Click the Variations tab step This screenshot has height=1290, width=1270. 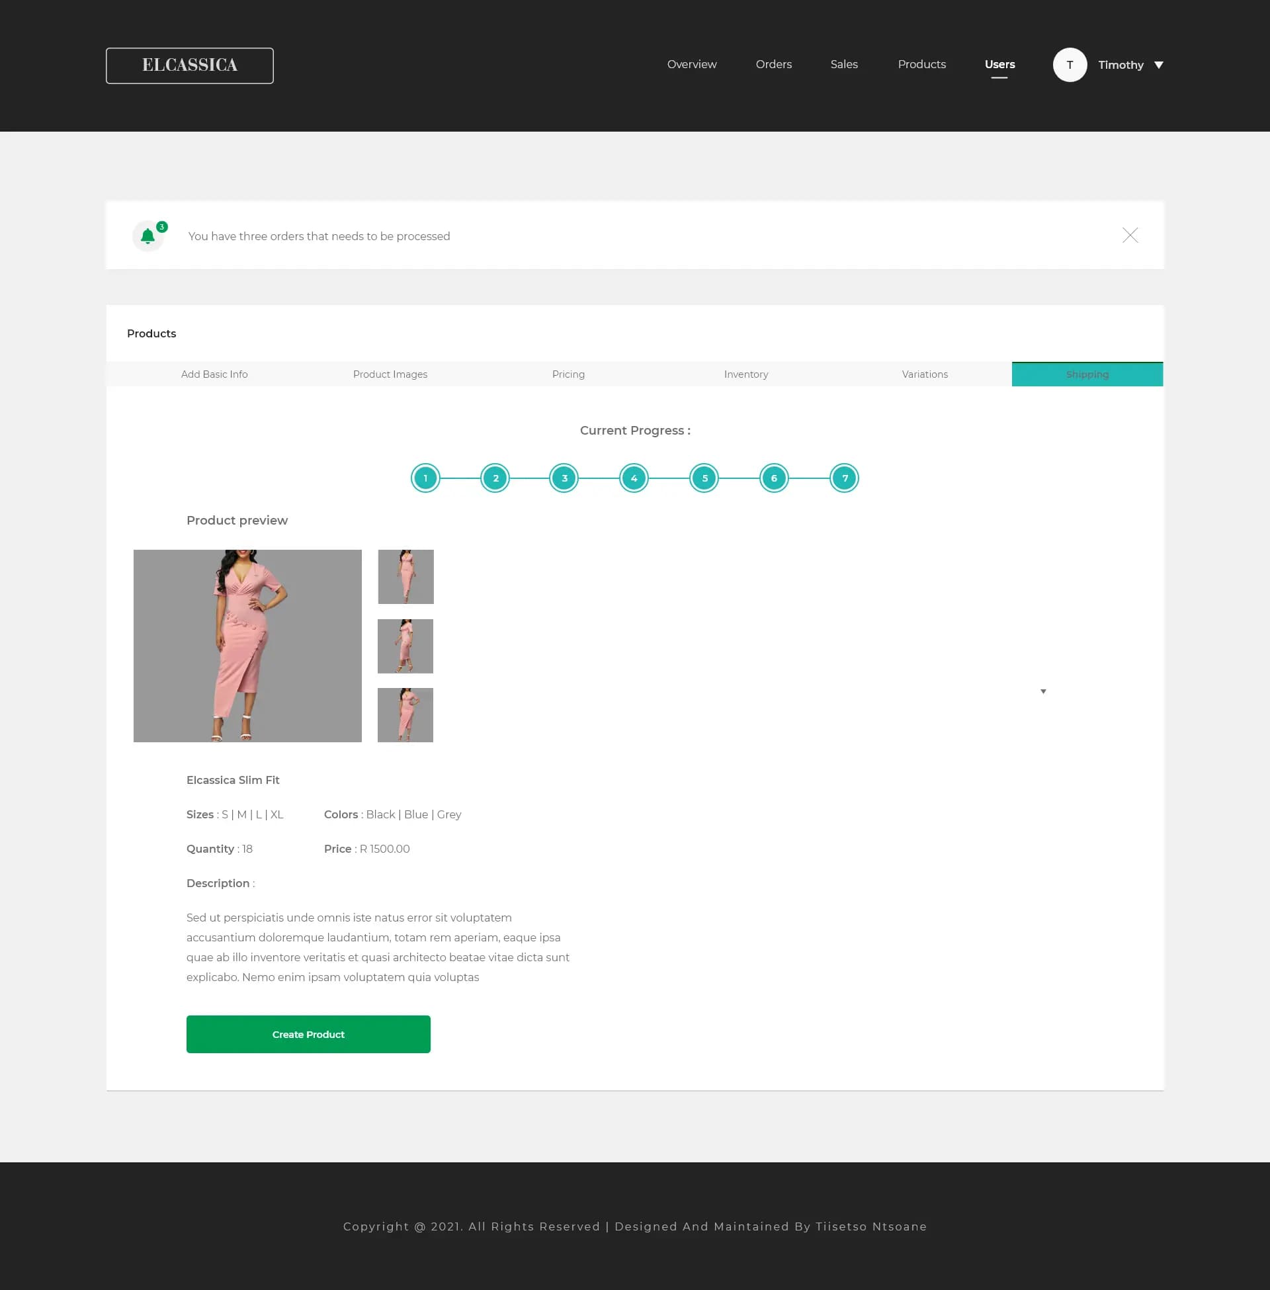point(923,373)
